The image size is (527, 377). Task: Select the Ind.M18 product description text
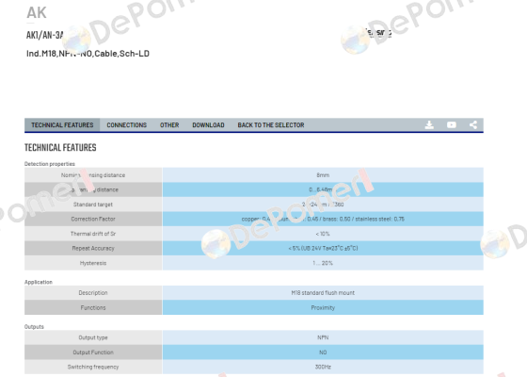(88, 54)
